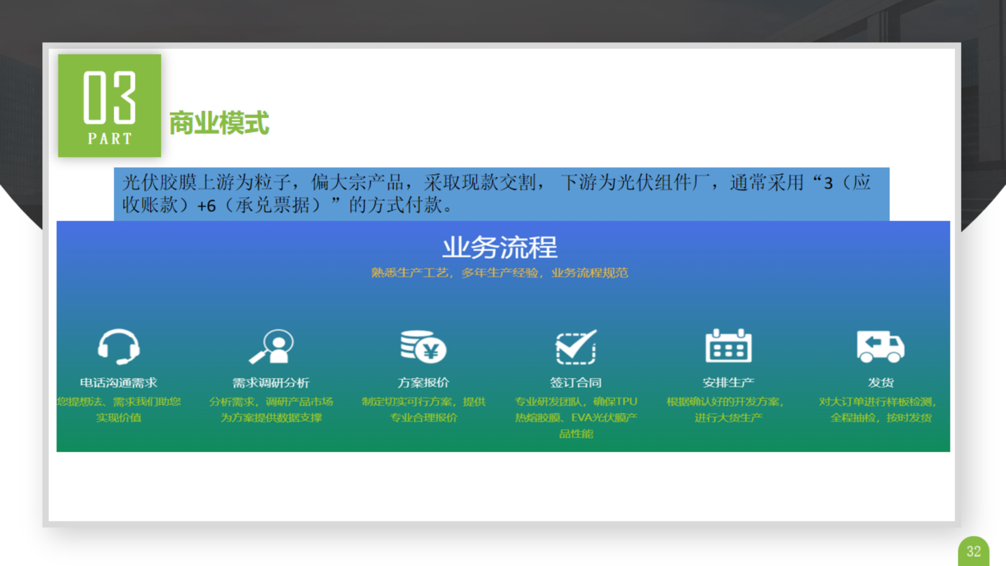
Task: Click the orange subtitle under 业务流程
Action: (x=500, y=273)
